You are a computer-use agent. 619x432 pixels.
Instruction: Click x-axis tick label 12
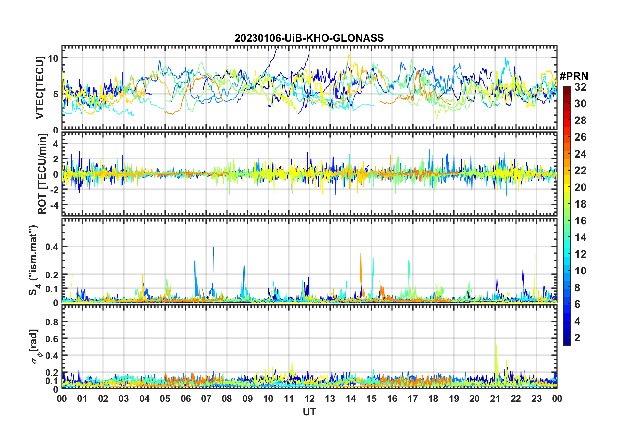(x=309, y=399)
